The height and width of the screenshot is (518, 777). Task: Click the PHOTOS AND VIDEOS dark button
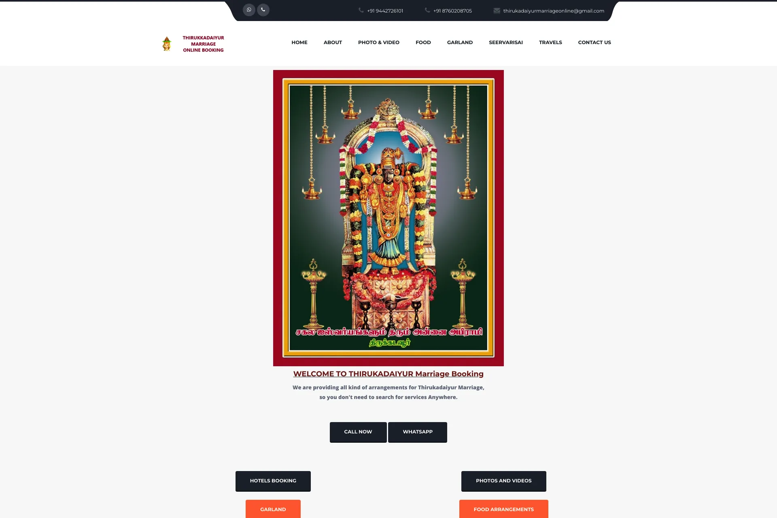[x=503, y=480]
